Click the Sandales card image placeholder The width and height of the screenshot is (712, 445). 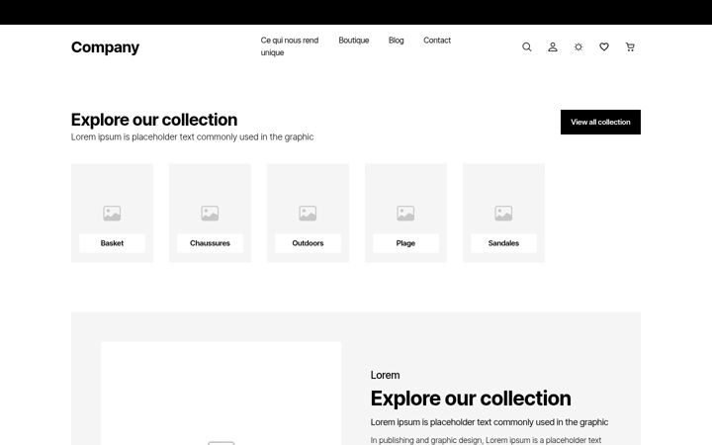tap(503, 213)
